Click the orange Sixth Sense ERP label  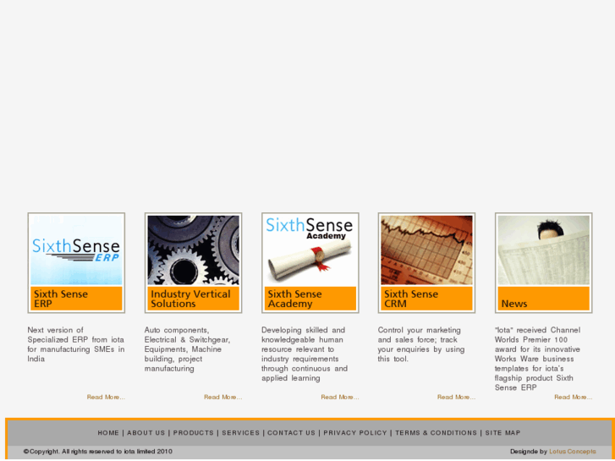pyautogui.click(x=76, y=299)
